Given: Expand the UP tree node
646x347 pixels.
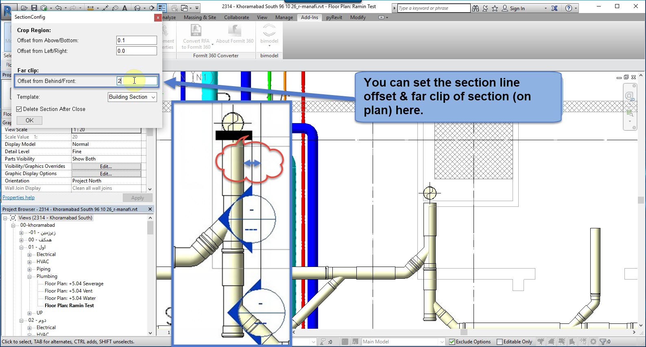Looking at the screenshot, I should click(29, 313).
